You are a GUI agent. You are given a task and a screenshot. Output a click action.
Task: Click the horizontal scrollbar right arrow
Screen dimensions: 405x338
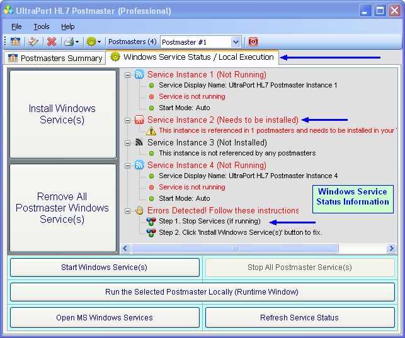pos(391,249)
